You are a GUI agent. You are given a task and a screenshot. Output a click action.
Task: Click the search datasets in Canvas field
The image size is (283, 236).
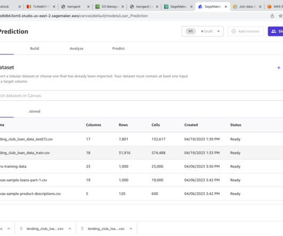(x=141, y=96)
